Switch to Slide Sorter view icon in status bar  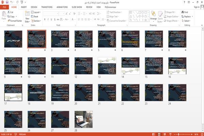coord(159,134)
